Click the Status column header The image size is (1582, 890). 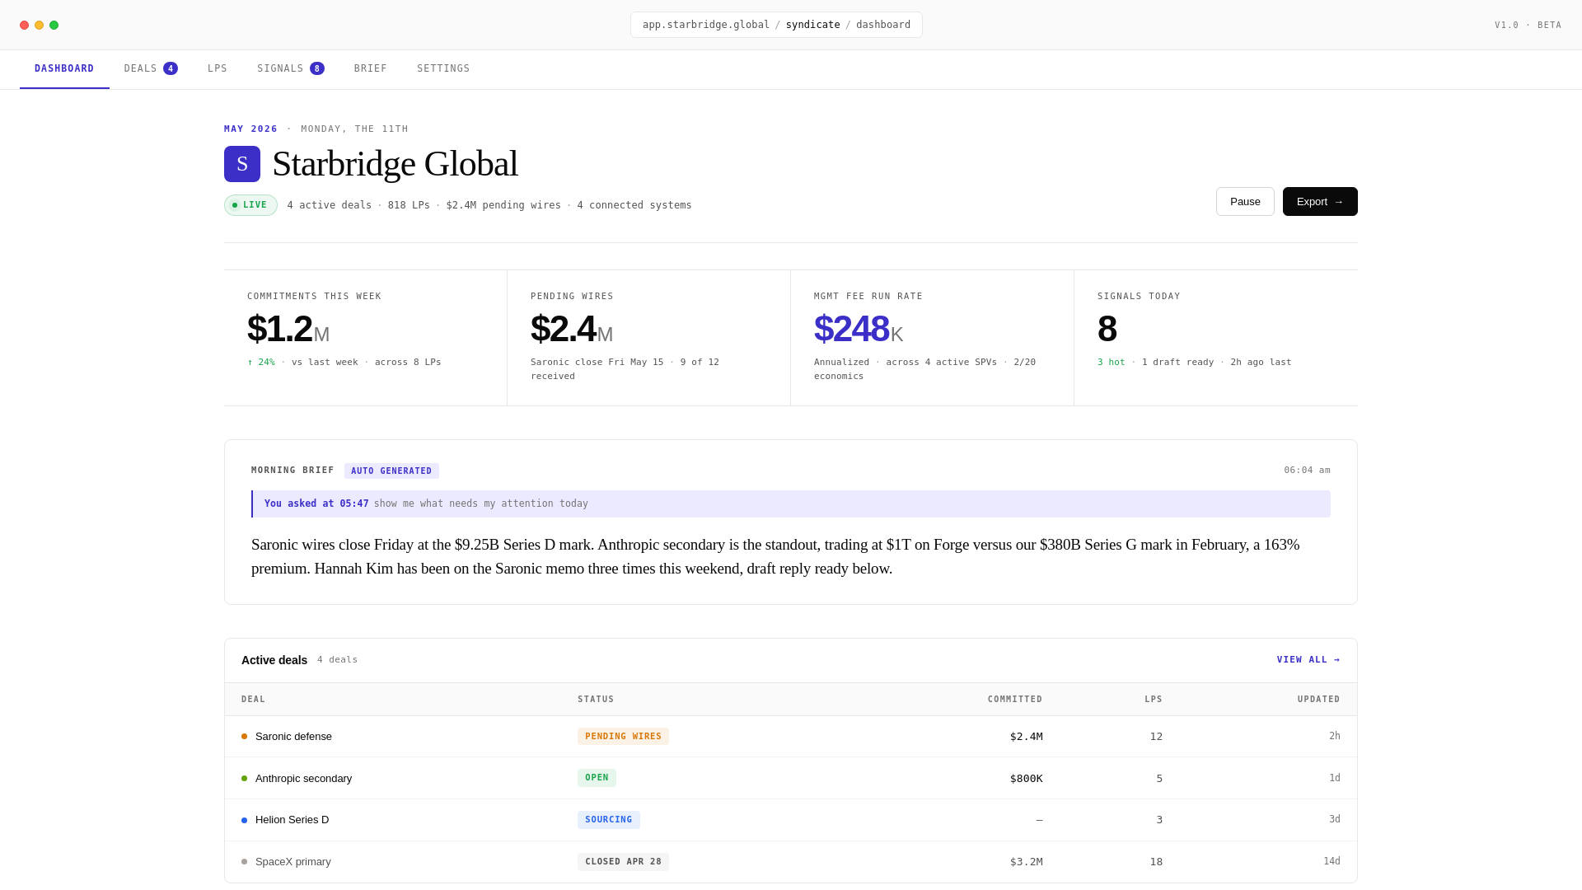pyautogui.click(x=596, y=700)
